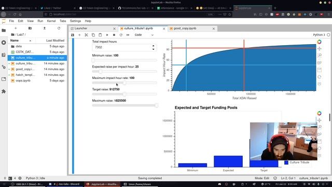
Task: Open the Run menu
Action: point(40,21)
